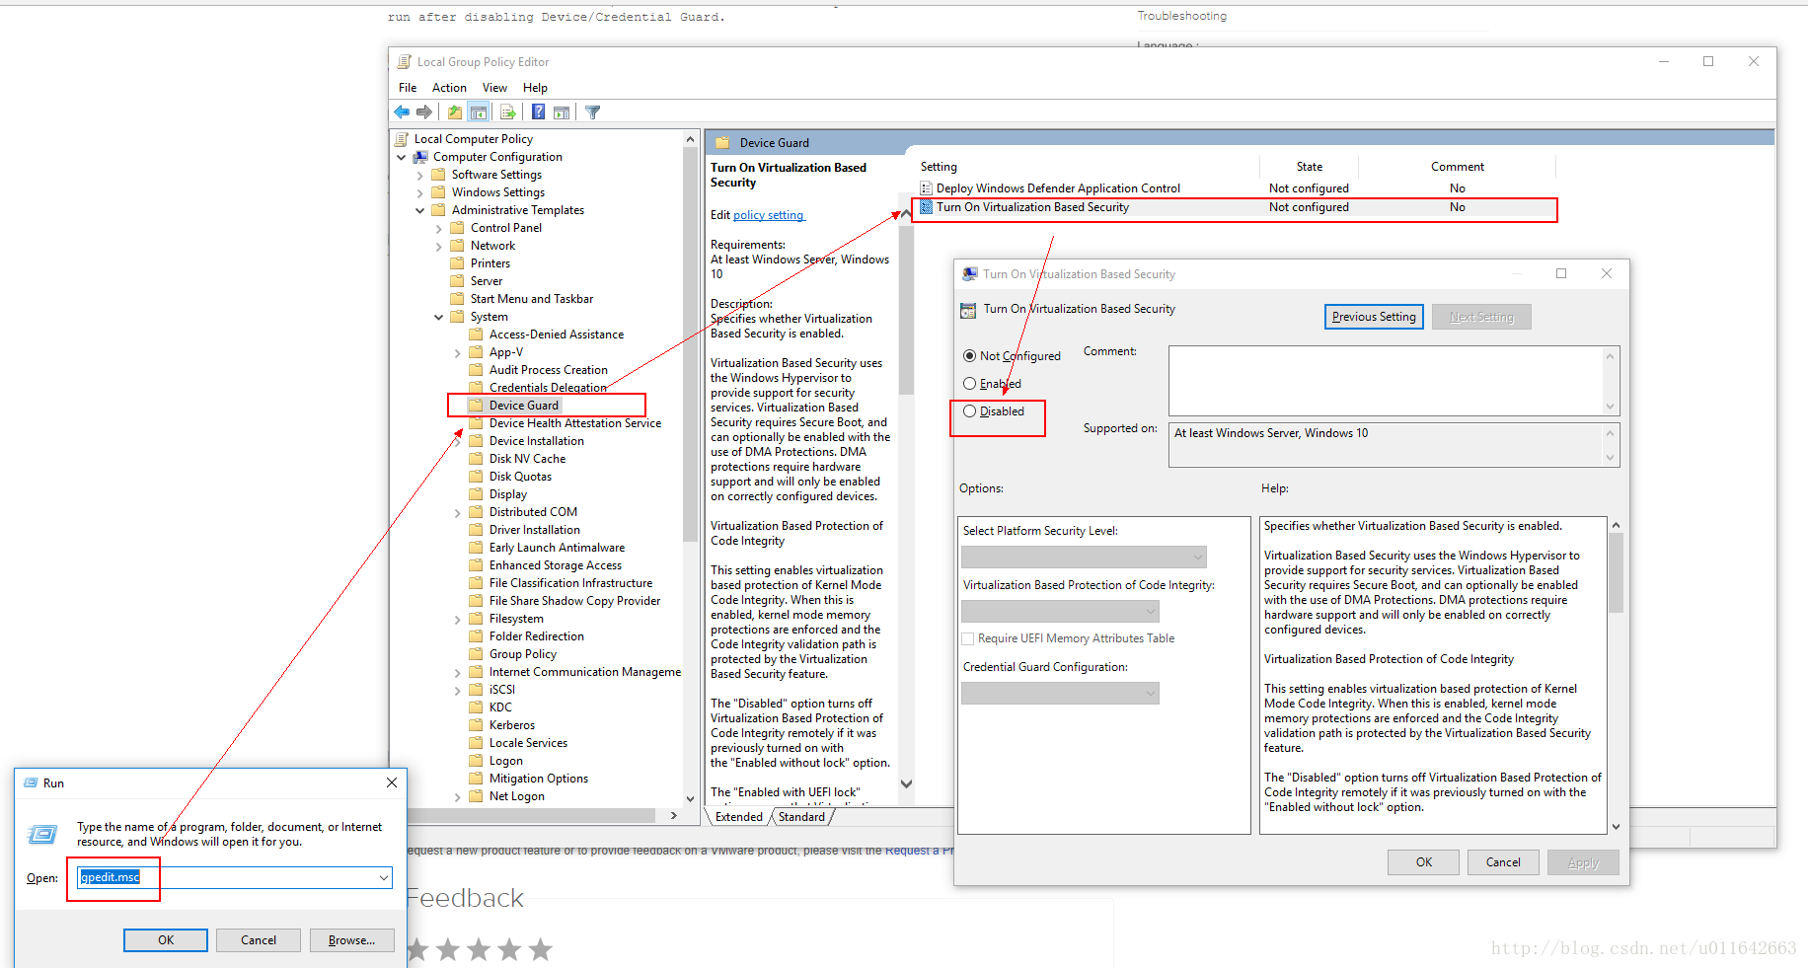This screenshot has width=1808, height=968.
Task: Expand the Windows Settings node
Action: click(x=420, y=192)
